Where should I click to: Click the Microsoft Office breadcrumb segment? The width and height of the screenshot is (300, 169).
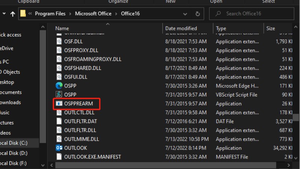93,14
